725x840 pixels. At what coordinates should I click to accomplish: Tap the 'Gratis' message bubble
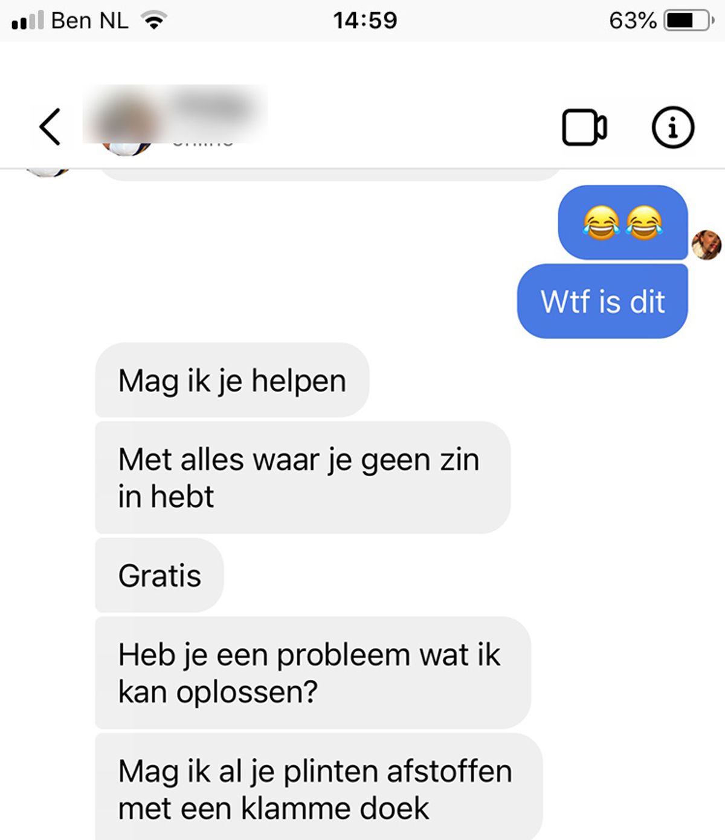point(159,575)
